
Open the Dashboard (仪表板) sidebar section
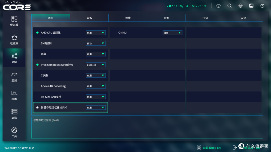tap(14, 21)
